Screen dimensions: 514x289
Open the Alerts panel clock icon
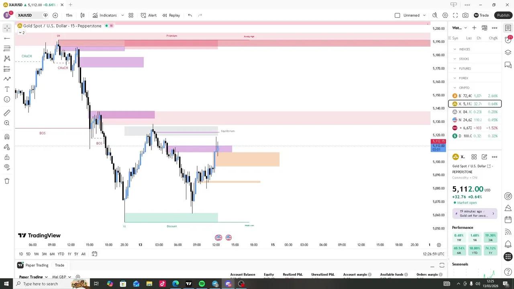pos(508,39)
